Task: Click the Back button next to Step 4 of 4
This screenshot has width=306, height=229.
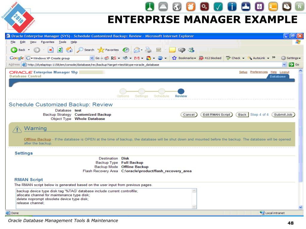Action: click(x=242, y=115)
